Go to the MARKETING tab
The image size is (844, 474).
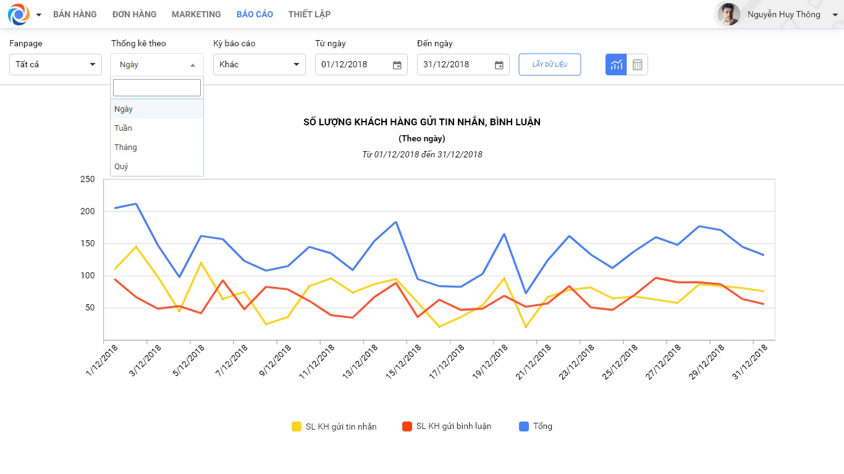tap(196, 14)
